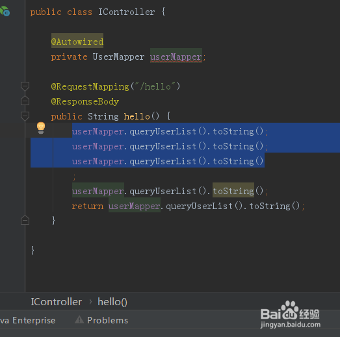Click the final closing brace of the class
Viewport: 340px width, 337px height.
(x=33, y=250)
